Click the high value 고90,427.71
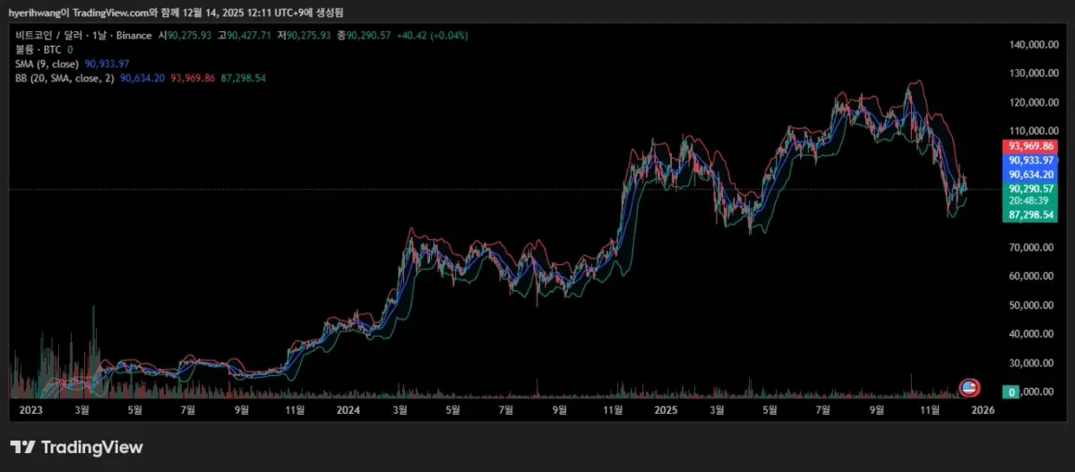The width and height of the screenshot is (1075, 472). click(x=244, y=35)
